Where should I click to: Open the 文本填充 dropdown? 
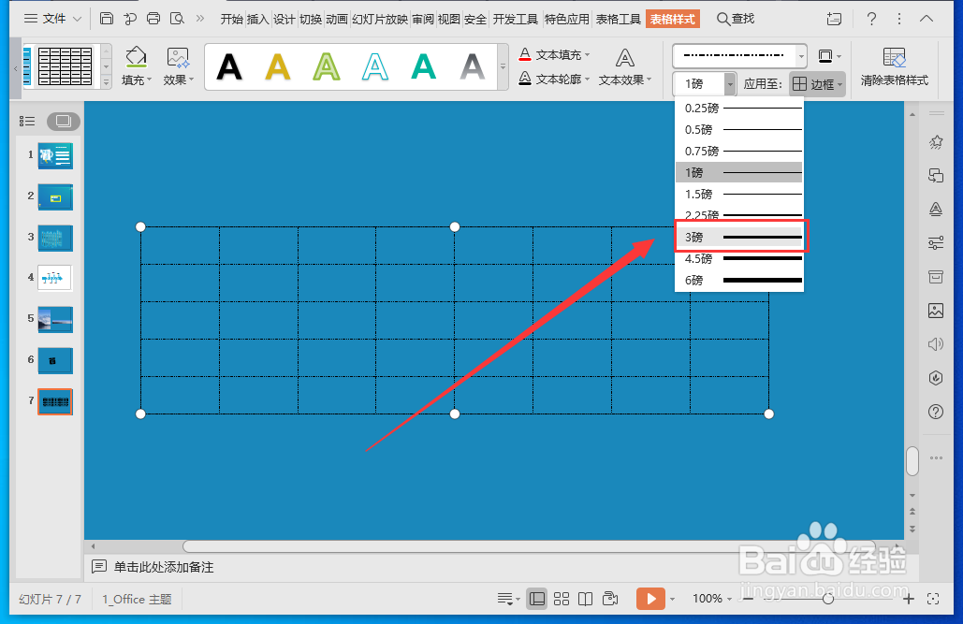[554, 54]
